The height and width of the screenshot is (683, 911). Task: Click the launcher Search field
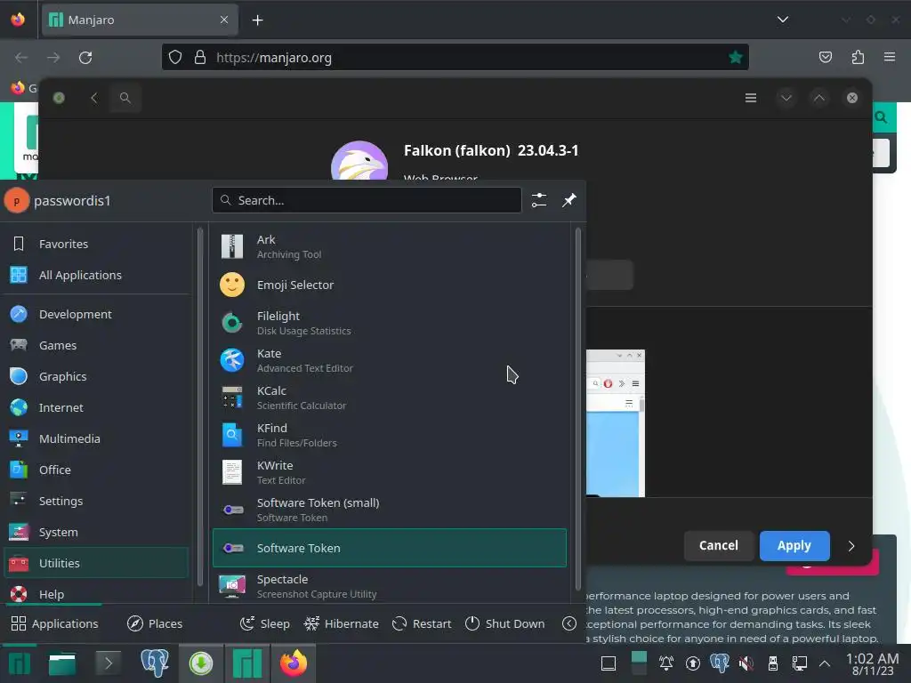click(x=367, y=200)
